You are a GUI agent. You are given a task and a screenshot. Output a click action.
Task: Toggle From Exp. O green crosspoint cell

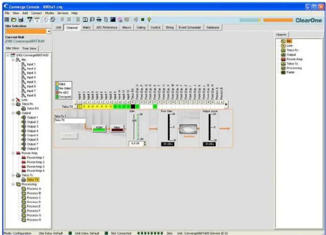[137, 106]
